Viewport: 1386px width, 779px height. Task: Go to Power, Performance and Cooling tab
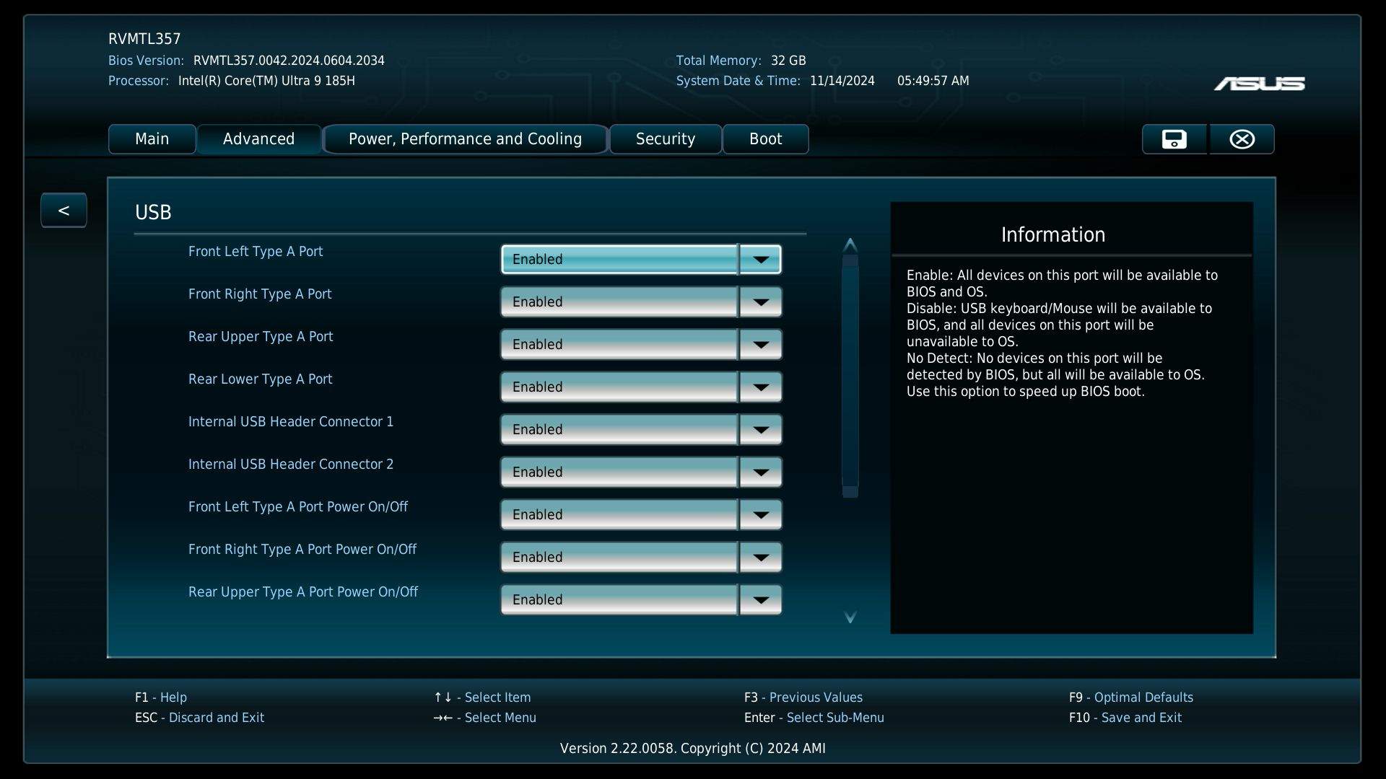pyautogui.click(x=465, y=139)
